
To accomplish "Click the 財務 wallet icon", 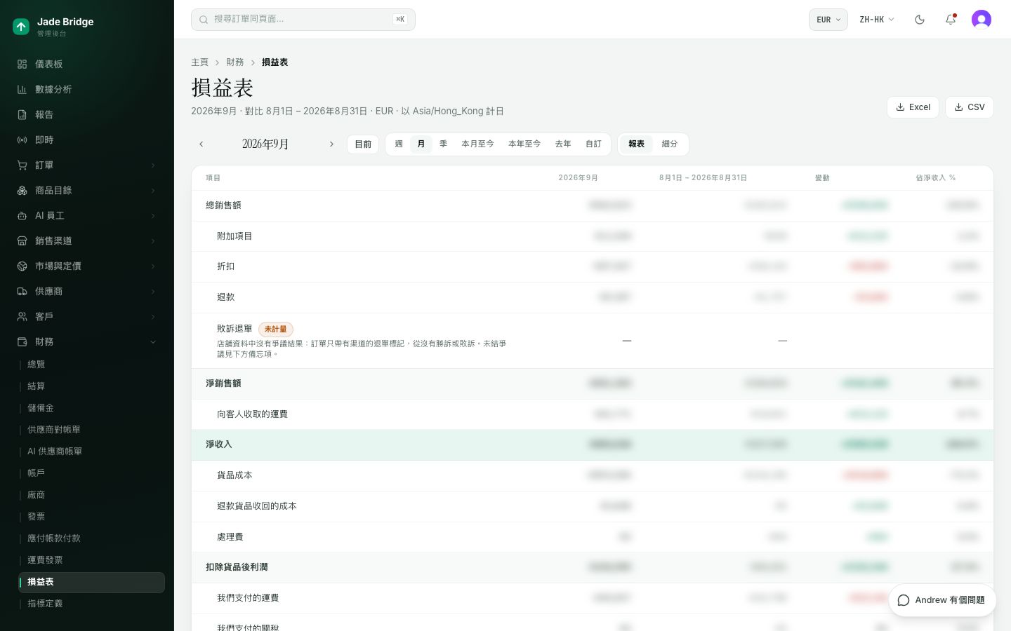I will point(22,342).
